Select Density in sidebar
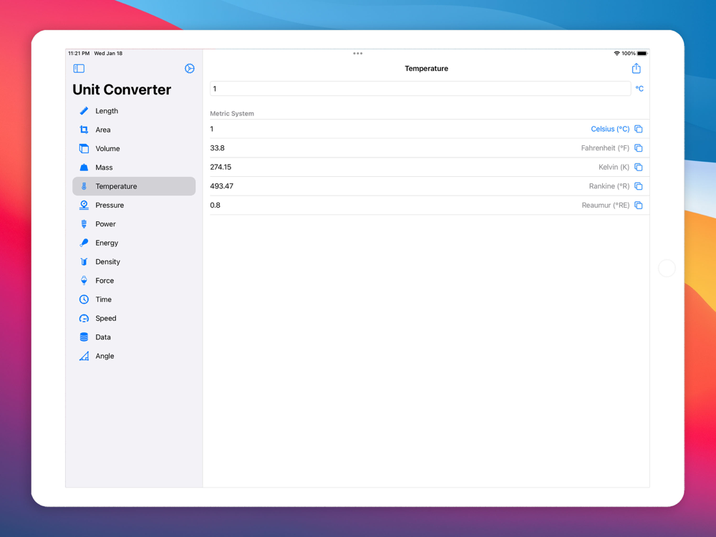 [x=134, y=261]
